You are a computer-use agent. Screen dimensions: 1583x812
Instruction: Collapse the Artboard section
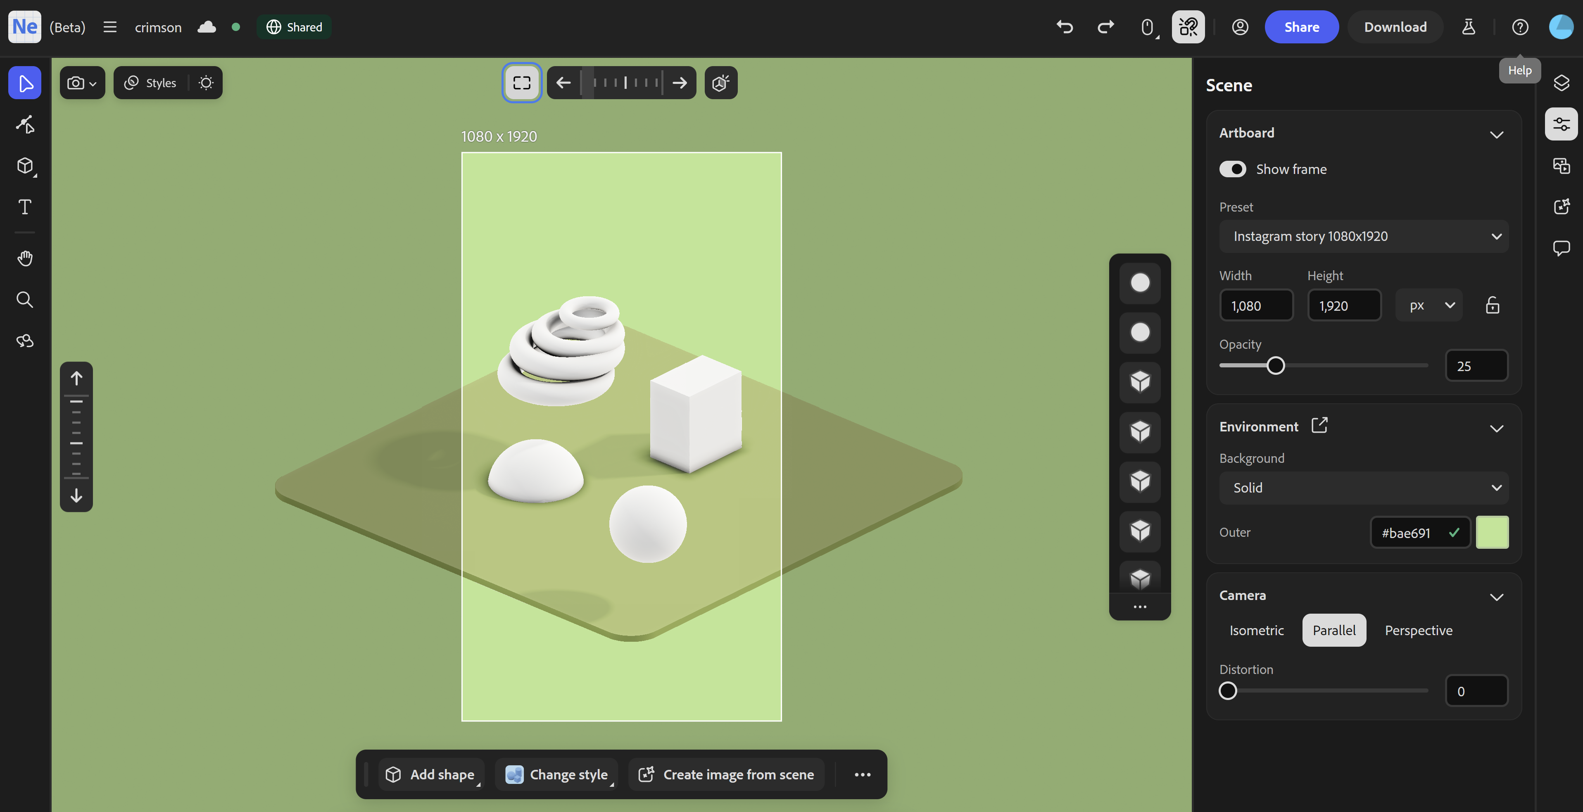point(1496,134)
